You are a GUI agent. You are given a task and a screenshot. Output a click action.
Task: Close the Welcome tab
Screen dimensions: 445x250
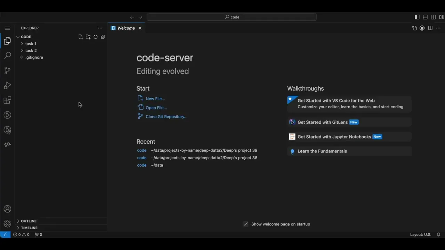tap(140, 28)
